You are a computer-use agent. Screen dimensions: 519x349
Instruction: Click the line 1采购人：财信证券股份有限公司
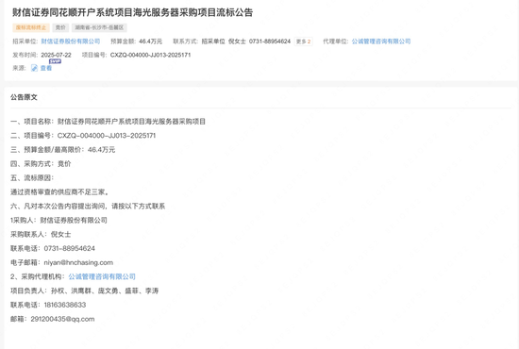59,221
